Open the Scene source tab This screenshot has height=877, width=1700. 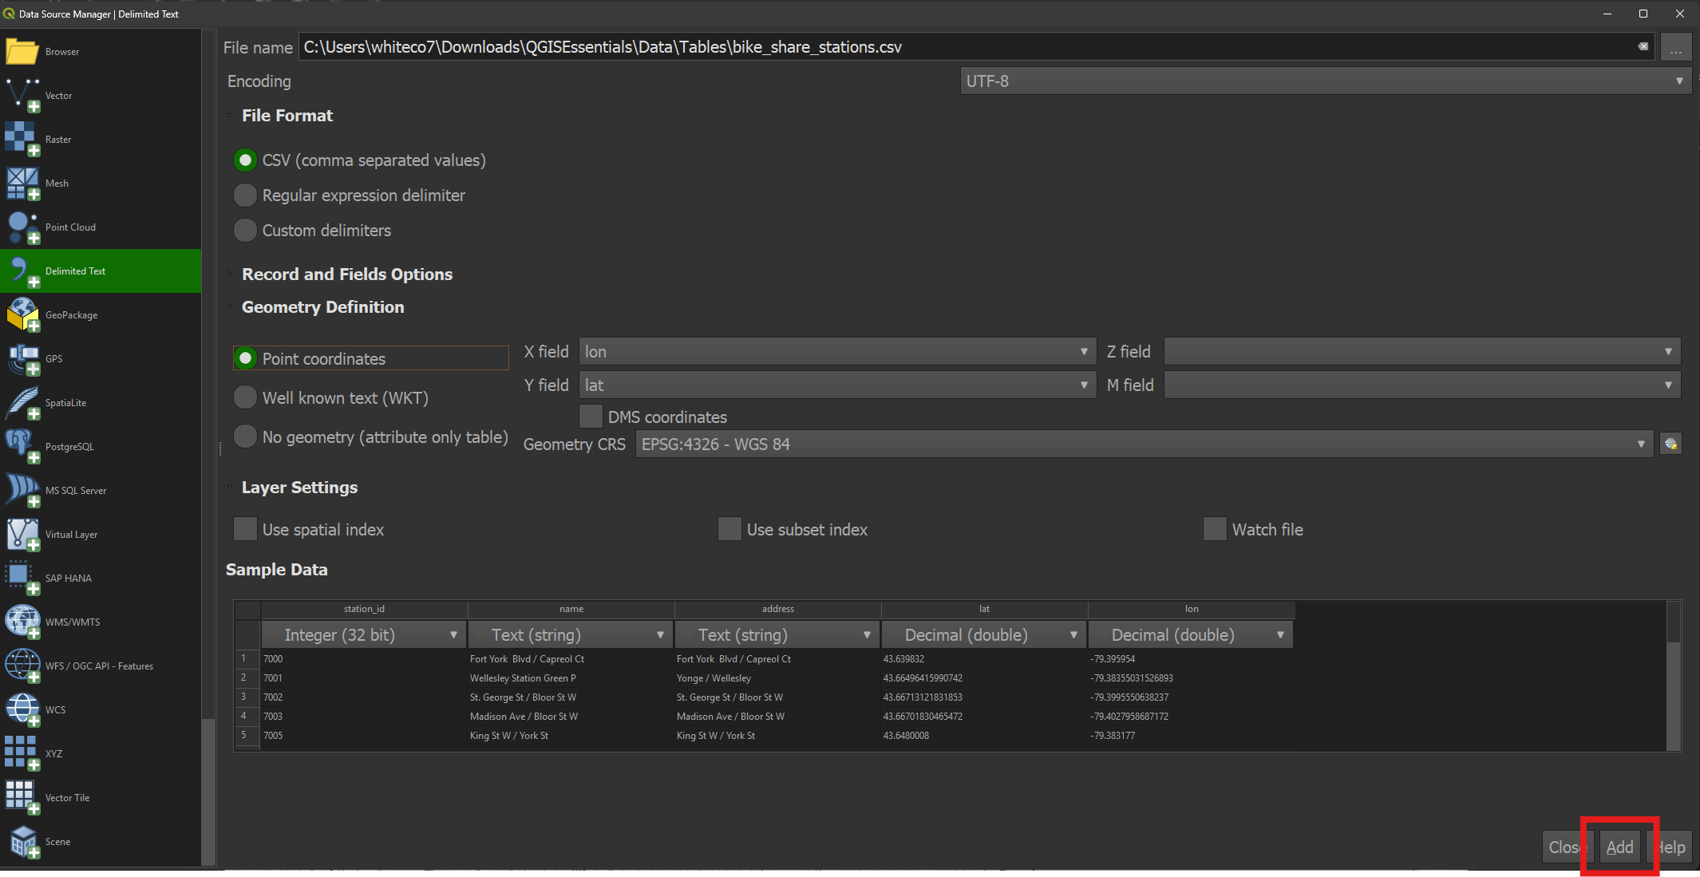point(101,842)
